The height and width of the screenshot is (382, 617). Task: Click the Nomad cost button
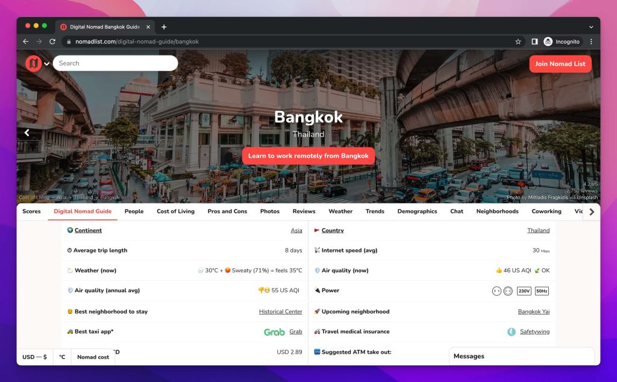point(93,357)
